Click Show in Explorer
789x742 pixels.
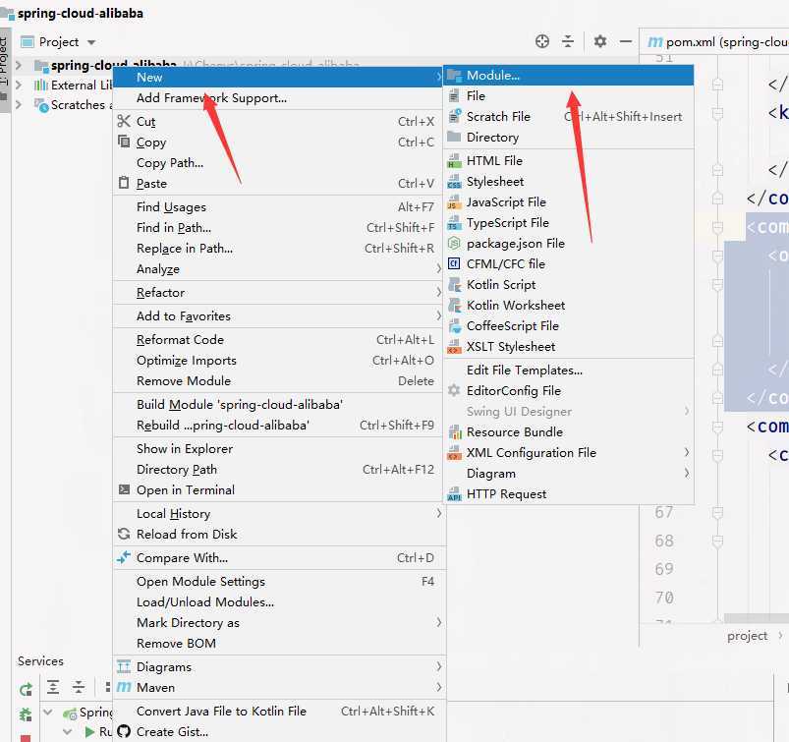pyautogui.click(x=185, y=448)
